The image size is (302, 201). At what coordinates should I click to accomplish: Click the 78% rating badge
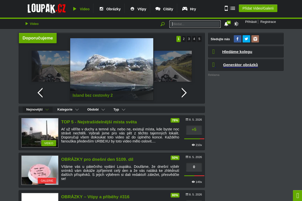175,120
